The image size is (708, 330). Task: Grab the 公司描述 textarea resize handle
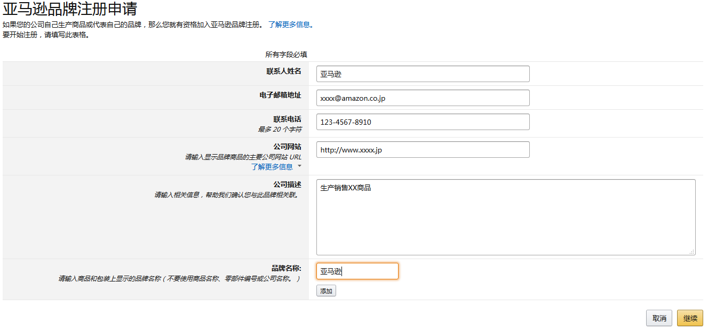click(692, 252)
